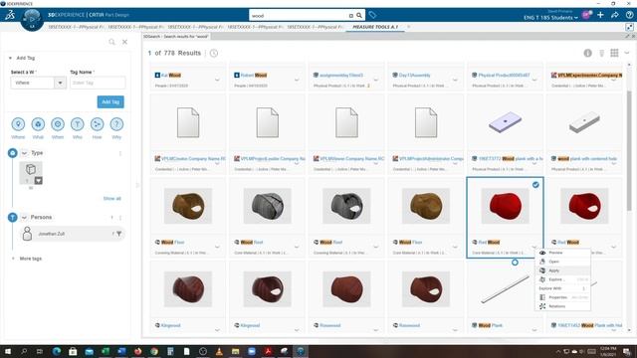Click the Add tag button
Screen dimensions: 637x358
110,101
